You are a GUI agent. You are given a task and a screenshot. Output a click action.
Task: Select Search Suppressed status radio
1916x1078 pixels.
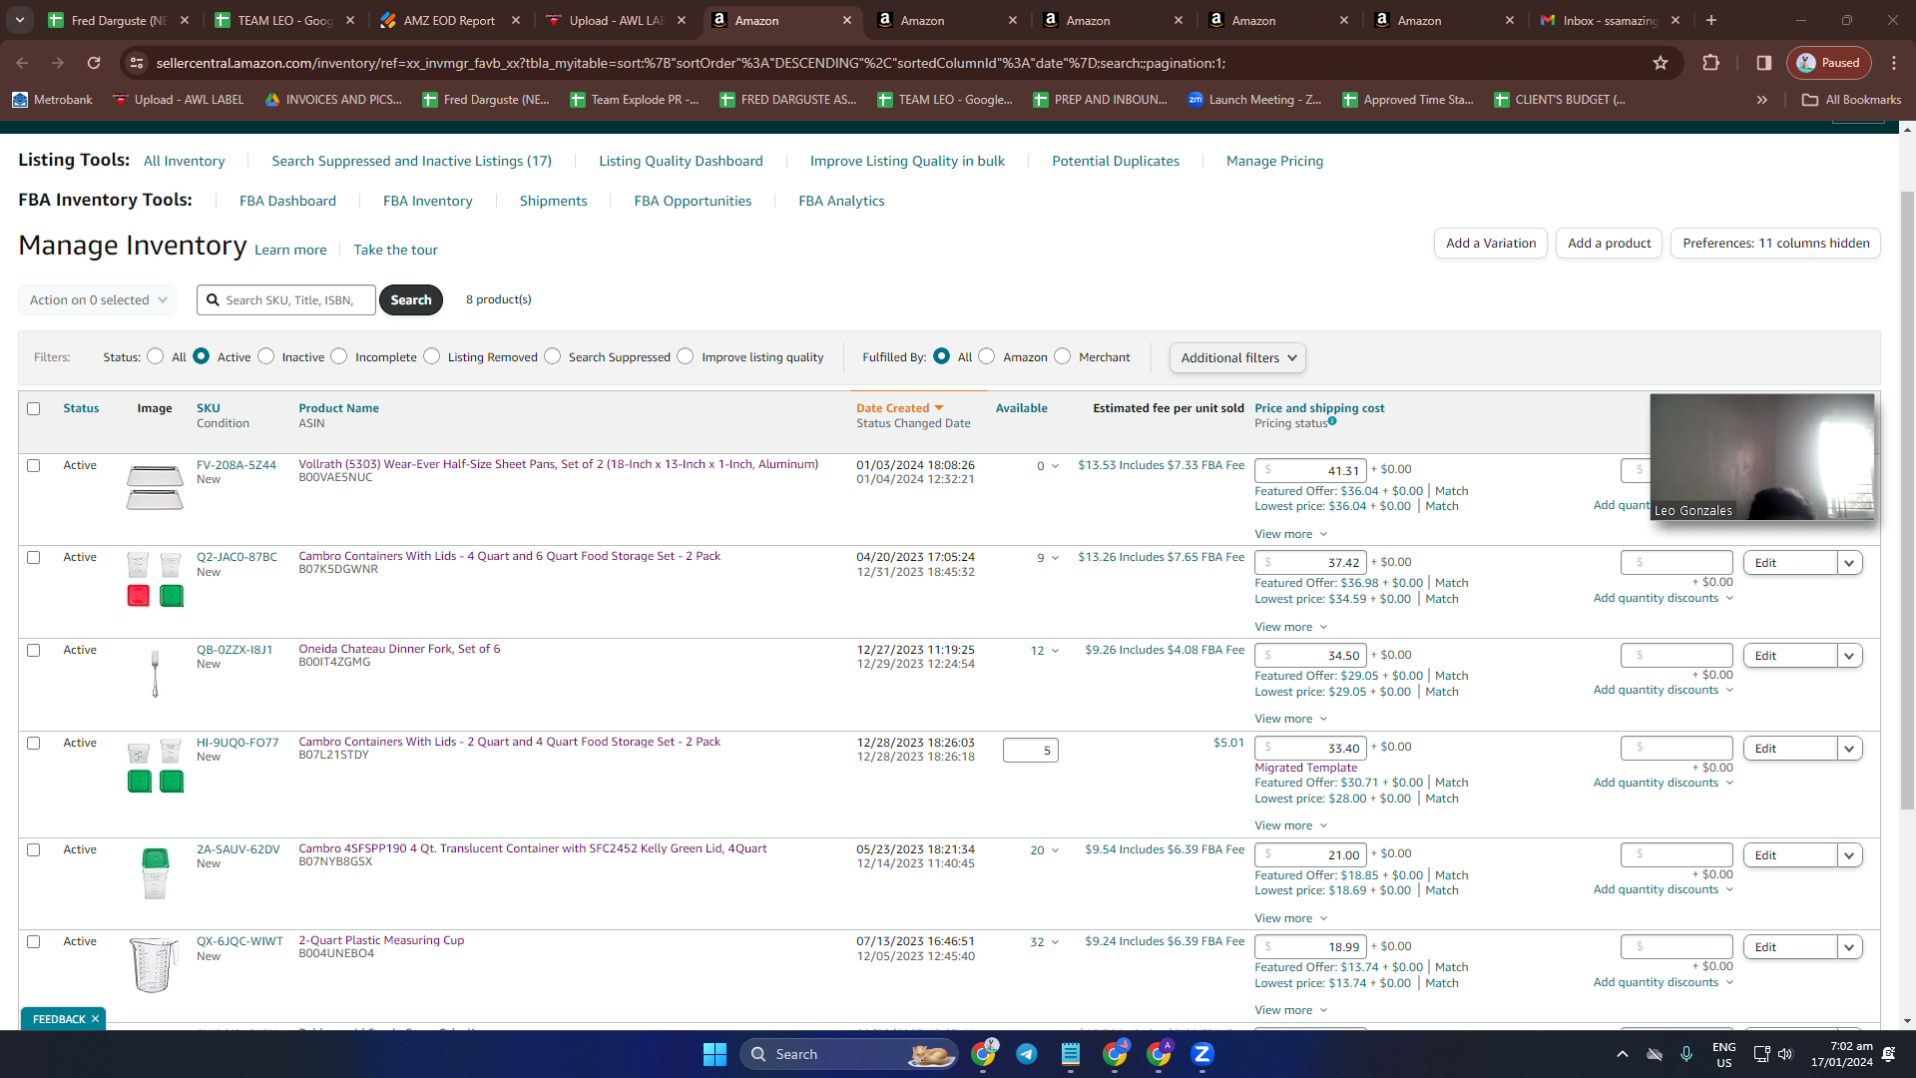tap(552, 356)
